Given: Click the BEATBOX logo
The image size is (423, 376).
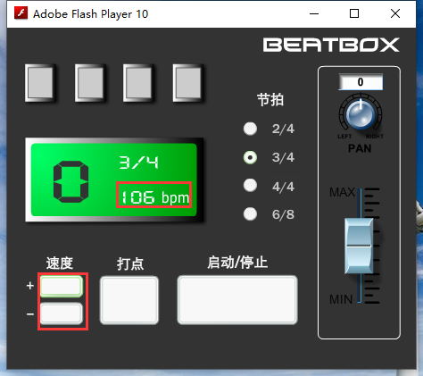Looking at the screenshot, I should pyautogui.click(x=331, y=45).
